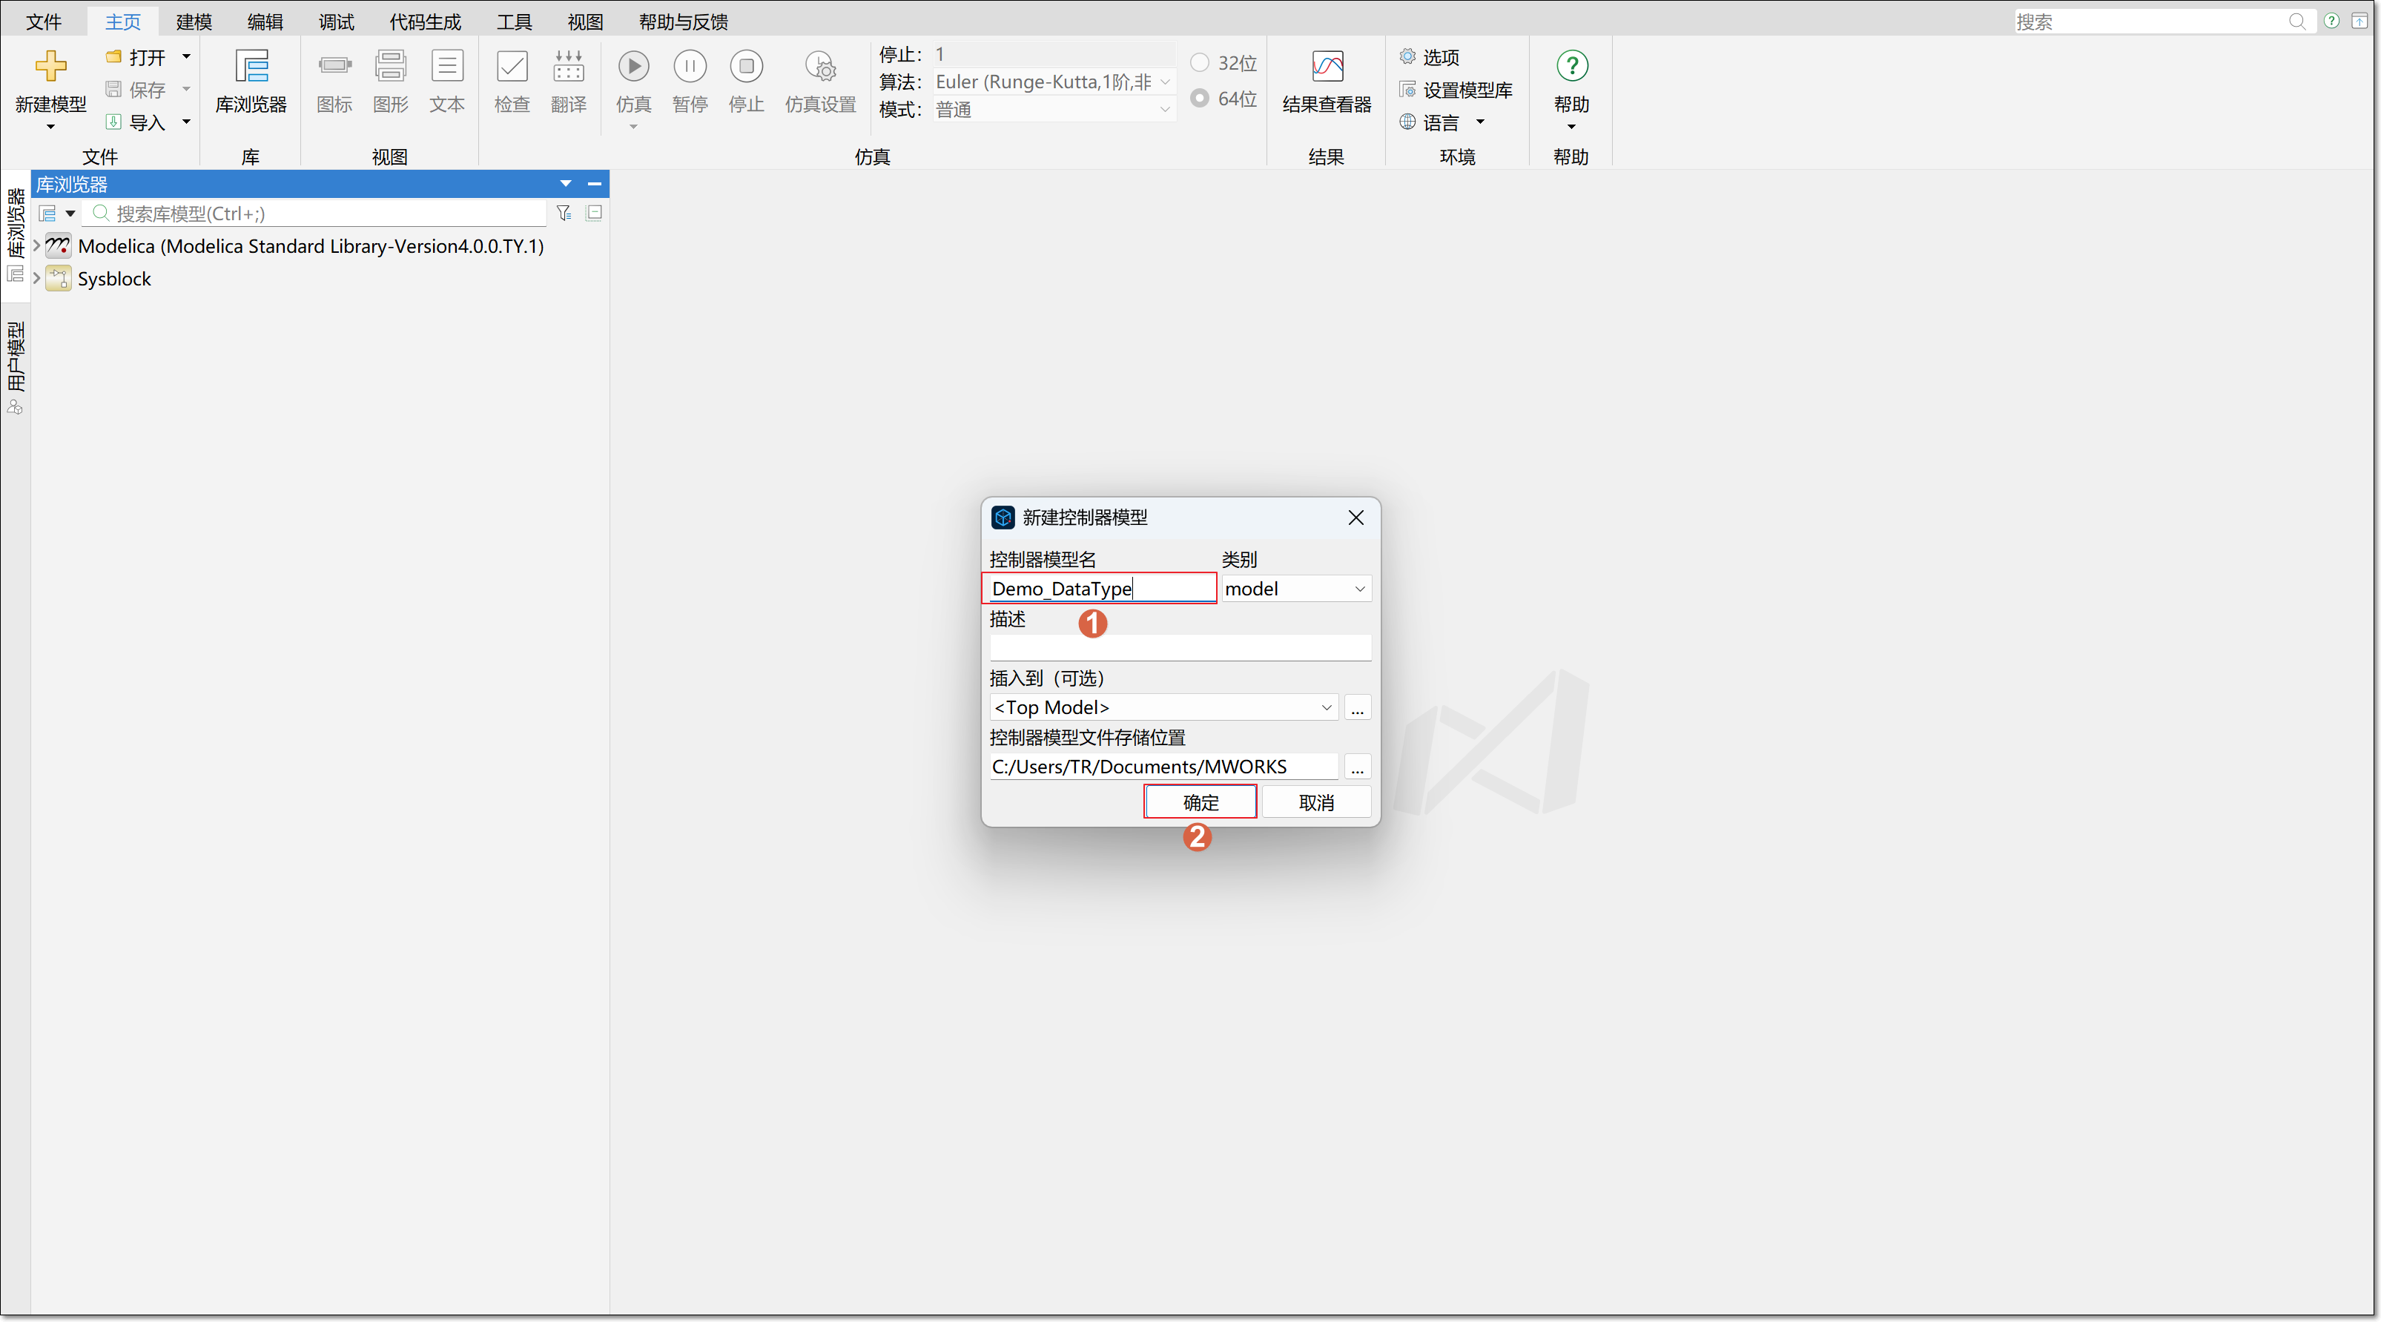Expand the 打开 dropdown arrow
The image size is (2381, 1322).
[x=186, y=56]
